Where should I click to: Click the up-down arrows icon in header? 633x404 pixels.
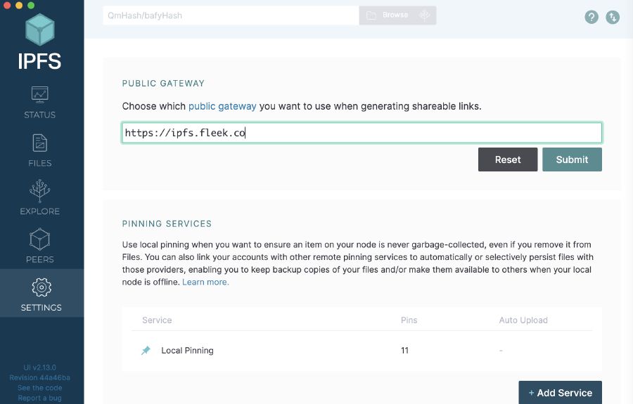(613, 17)
